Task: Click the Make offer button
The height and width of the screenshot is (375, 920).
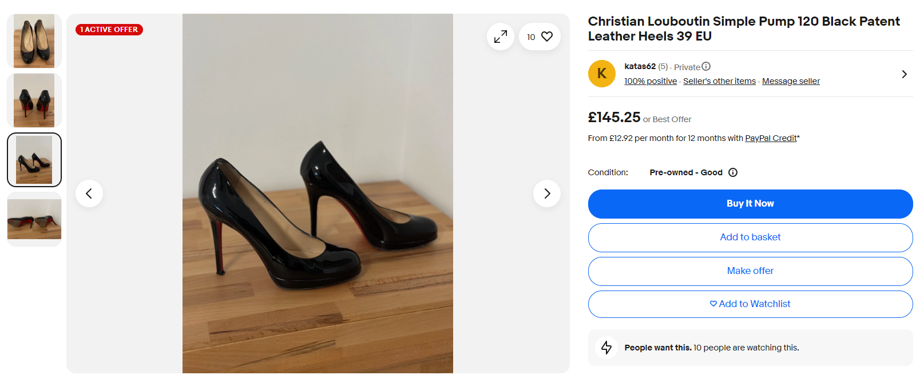Action: pos(750,271)
